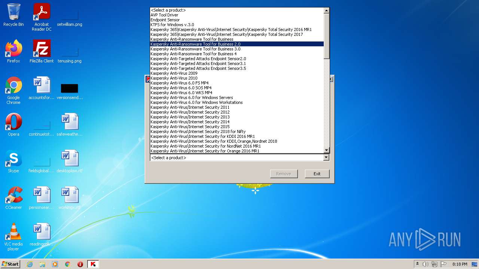Pick Anti-Targeted Attacks Endpoint Sensor3.5
This screenshot has width=479, height=269.
[237, 68]
